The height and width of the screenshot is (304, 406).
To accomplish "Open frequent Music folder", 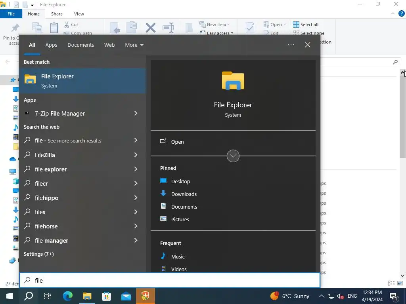I will click(x=172, y=256).
